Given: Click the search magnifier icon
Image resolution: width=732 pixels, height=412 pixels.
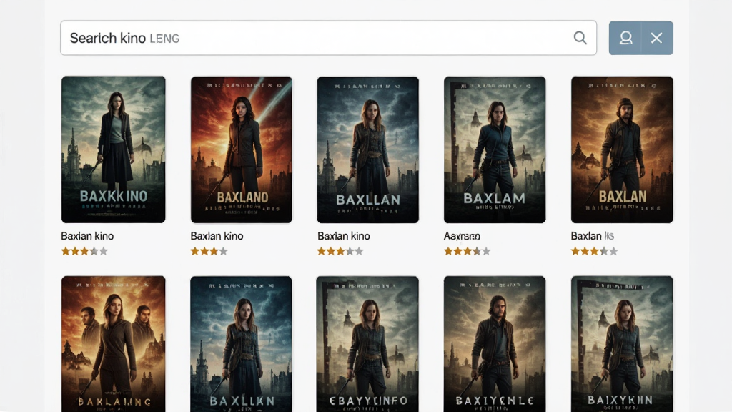Looking at the screenshot, I should (x=580, y=38).
